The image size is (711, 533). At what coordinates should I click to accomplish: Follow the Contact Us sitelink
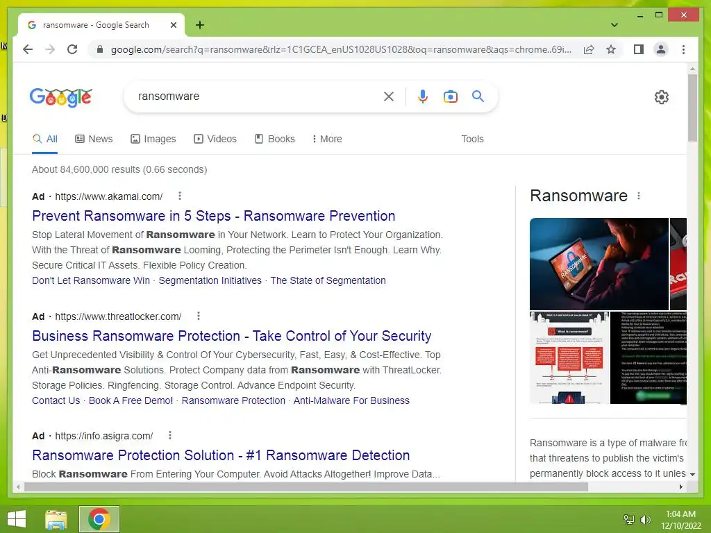coord(56,400)
